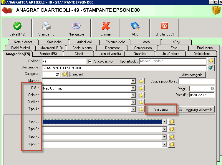Delete article with Elimina red X
This screenshot has height=165, width=222.
pyautogui.click(x=106, y=28)
